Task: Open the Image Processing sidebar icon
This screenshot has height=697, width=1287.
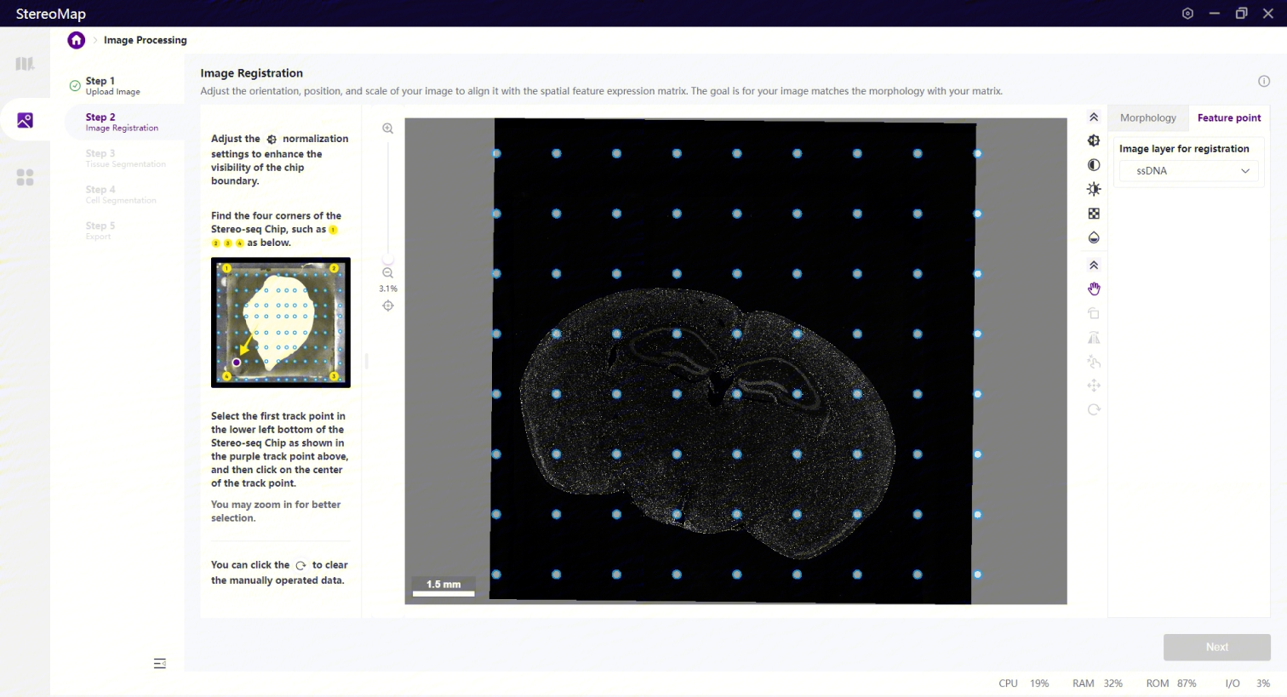Action: (x=25, y=120)
